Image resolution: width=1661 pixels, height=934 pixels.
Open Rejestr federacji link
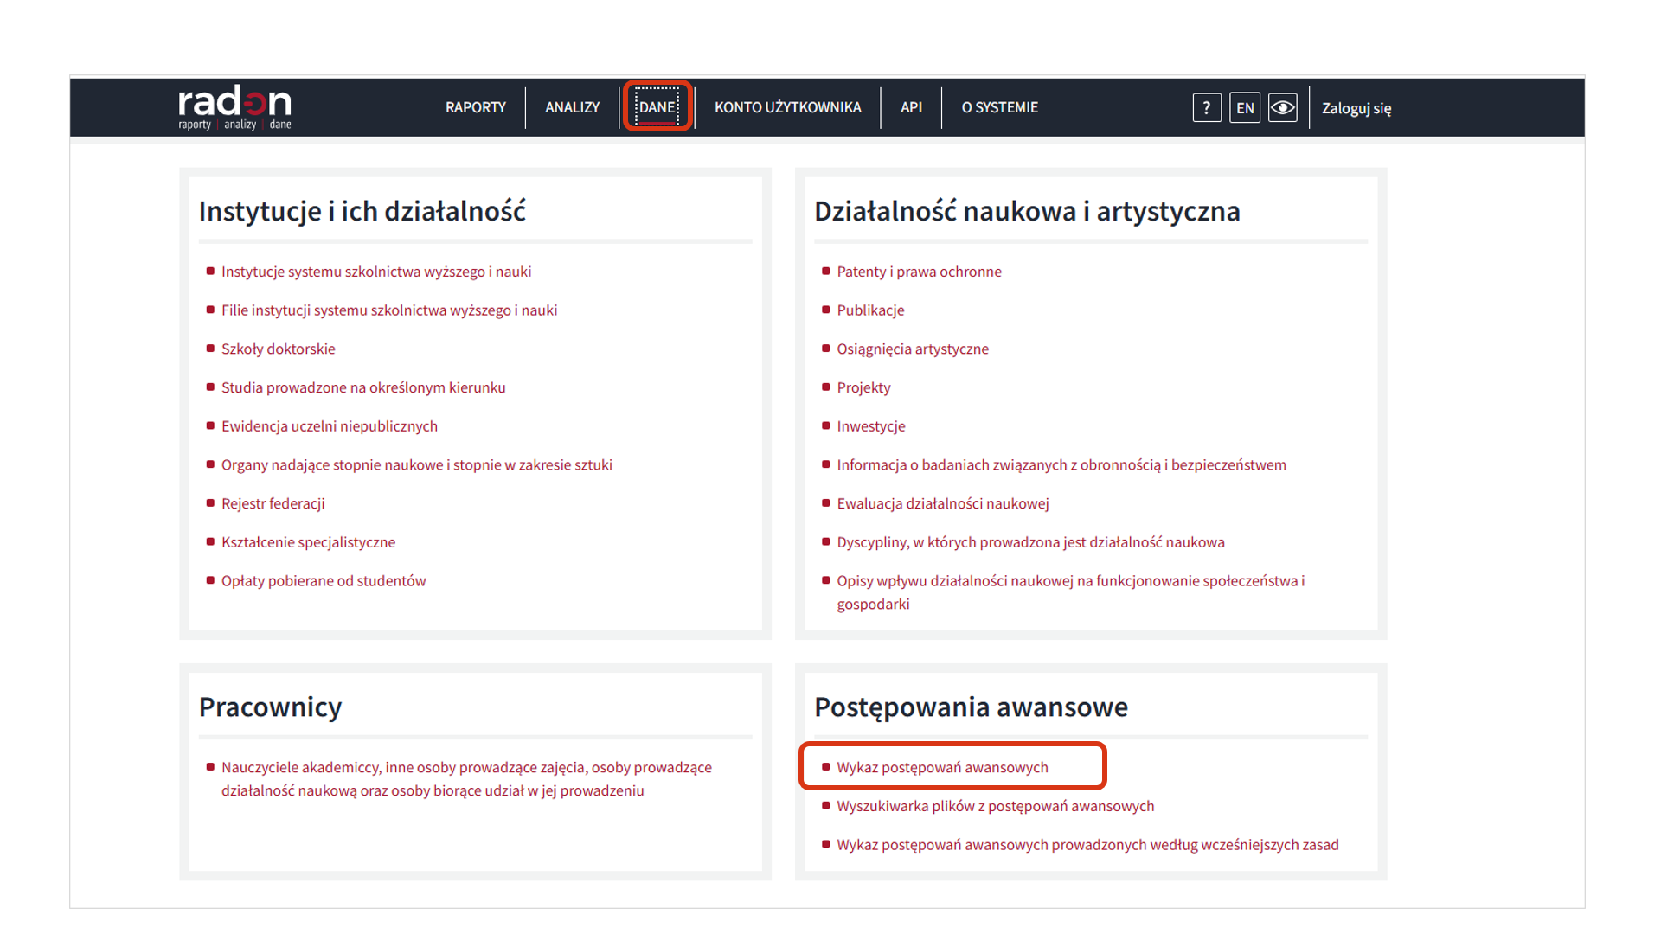coord(273,503)
